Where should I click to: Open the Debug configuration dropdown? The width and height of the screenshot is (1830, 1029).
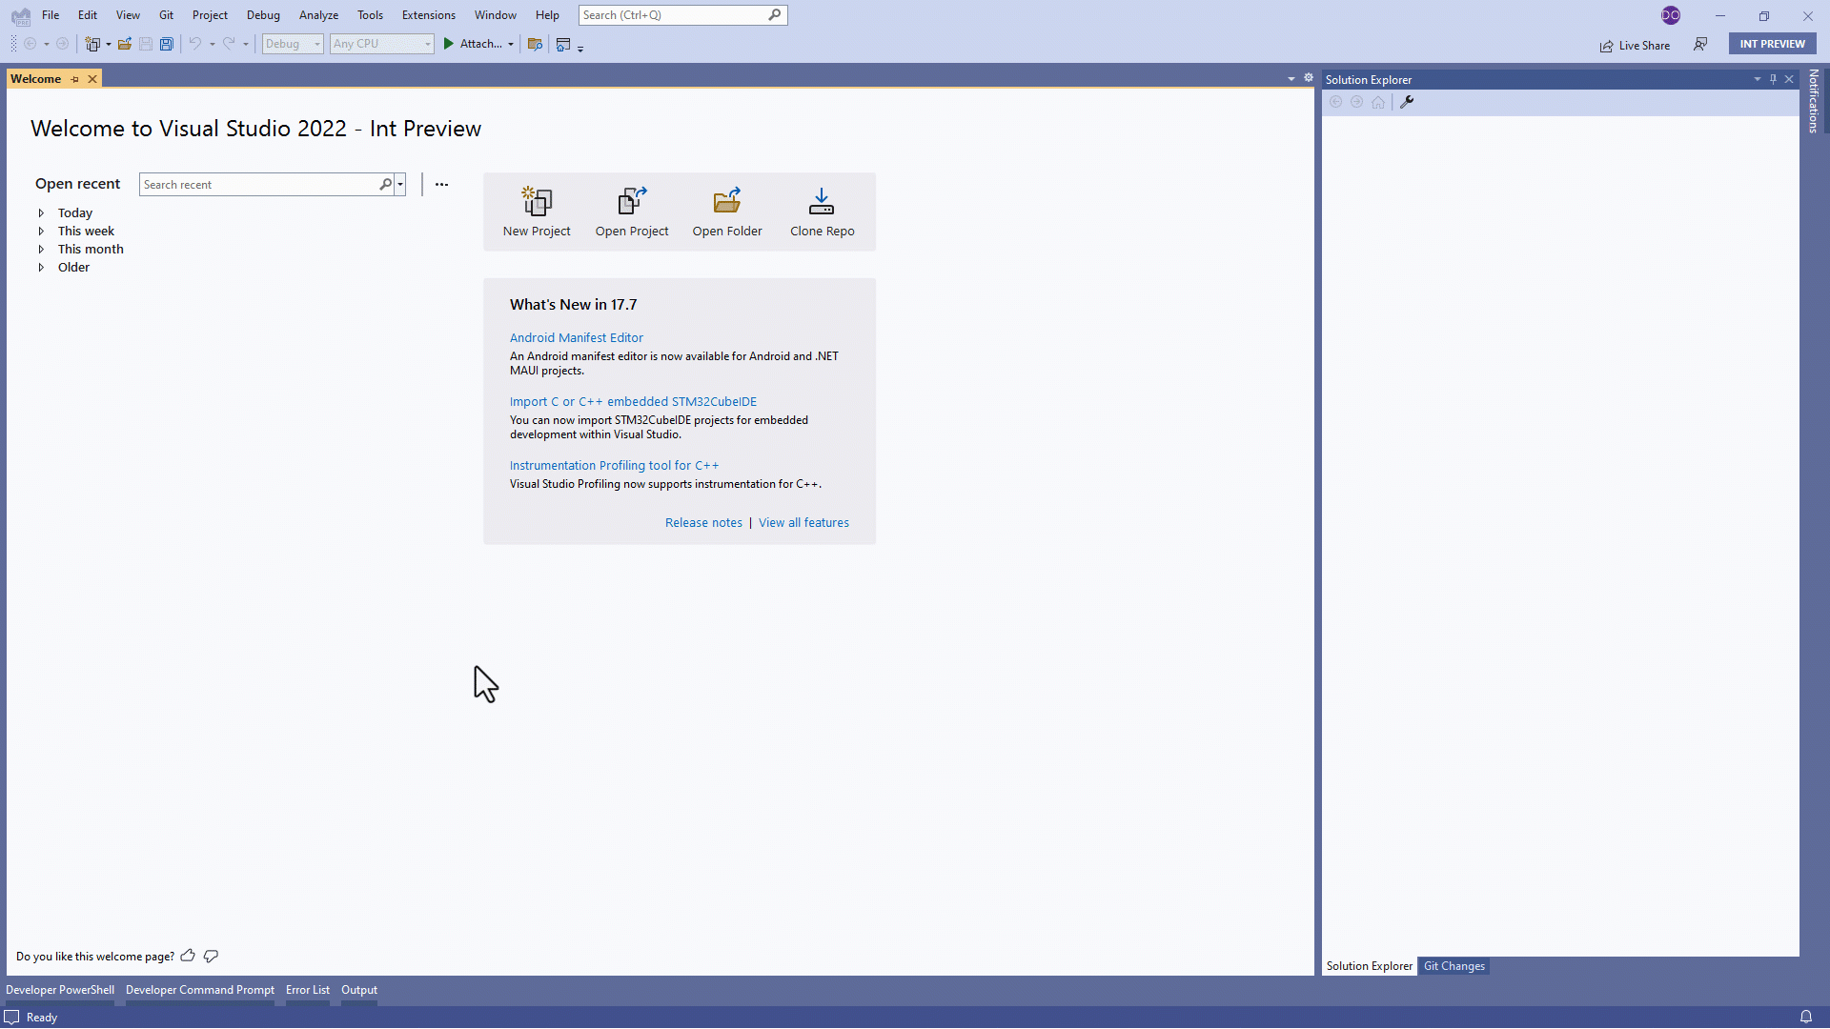coord(317,44)
